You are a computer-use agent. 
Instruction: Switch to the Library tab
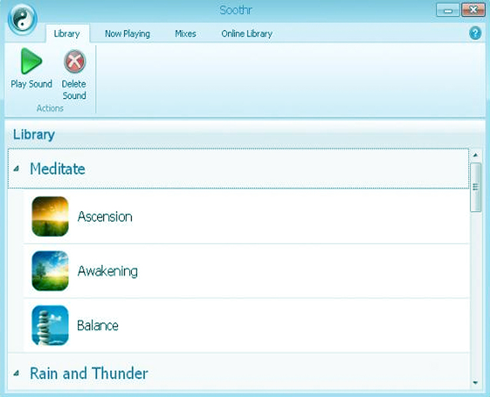(x=67, y=34)
